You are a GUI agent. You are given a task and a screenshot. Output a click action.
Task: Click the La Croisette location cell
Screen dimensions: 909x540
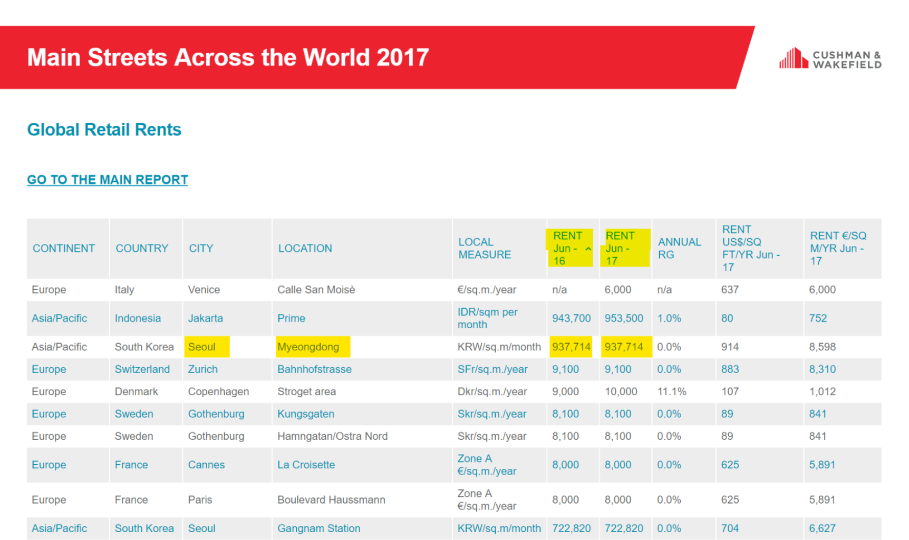(x=306, y=465)
